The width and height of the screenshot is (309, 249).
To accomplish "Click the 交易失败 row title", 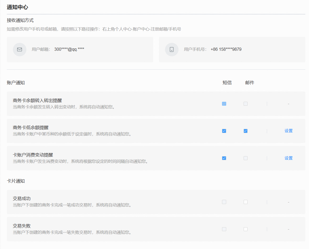I will click(22, 226).
